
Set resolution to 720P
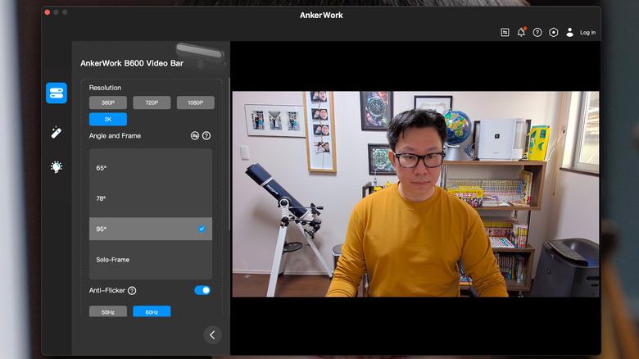tap(152, 102)
